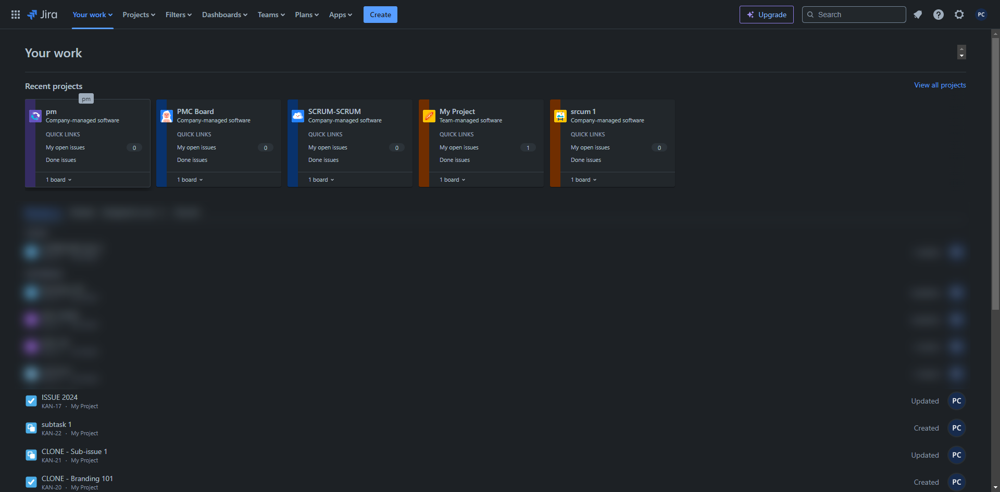
Task: Open the ISSUE 2024 issue
Action: point(59,397)
